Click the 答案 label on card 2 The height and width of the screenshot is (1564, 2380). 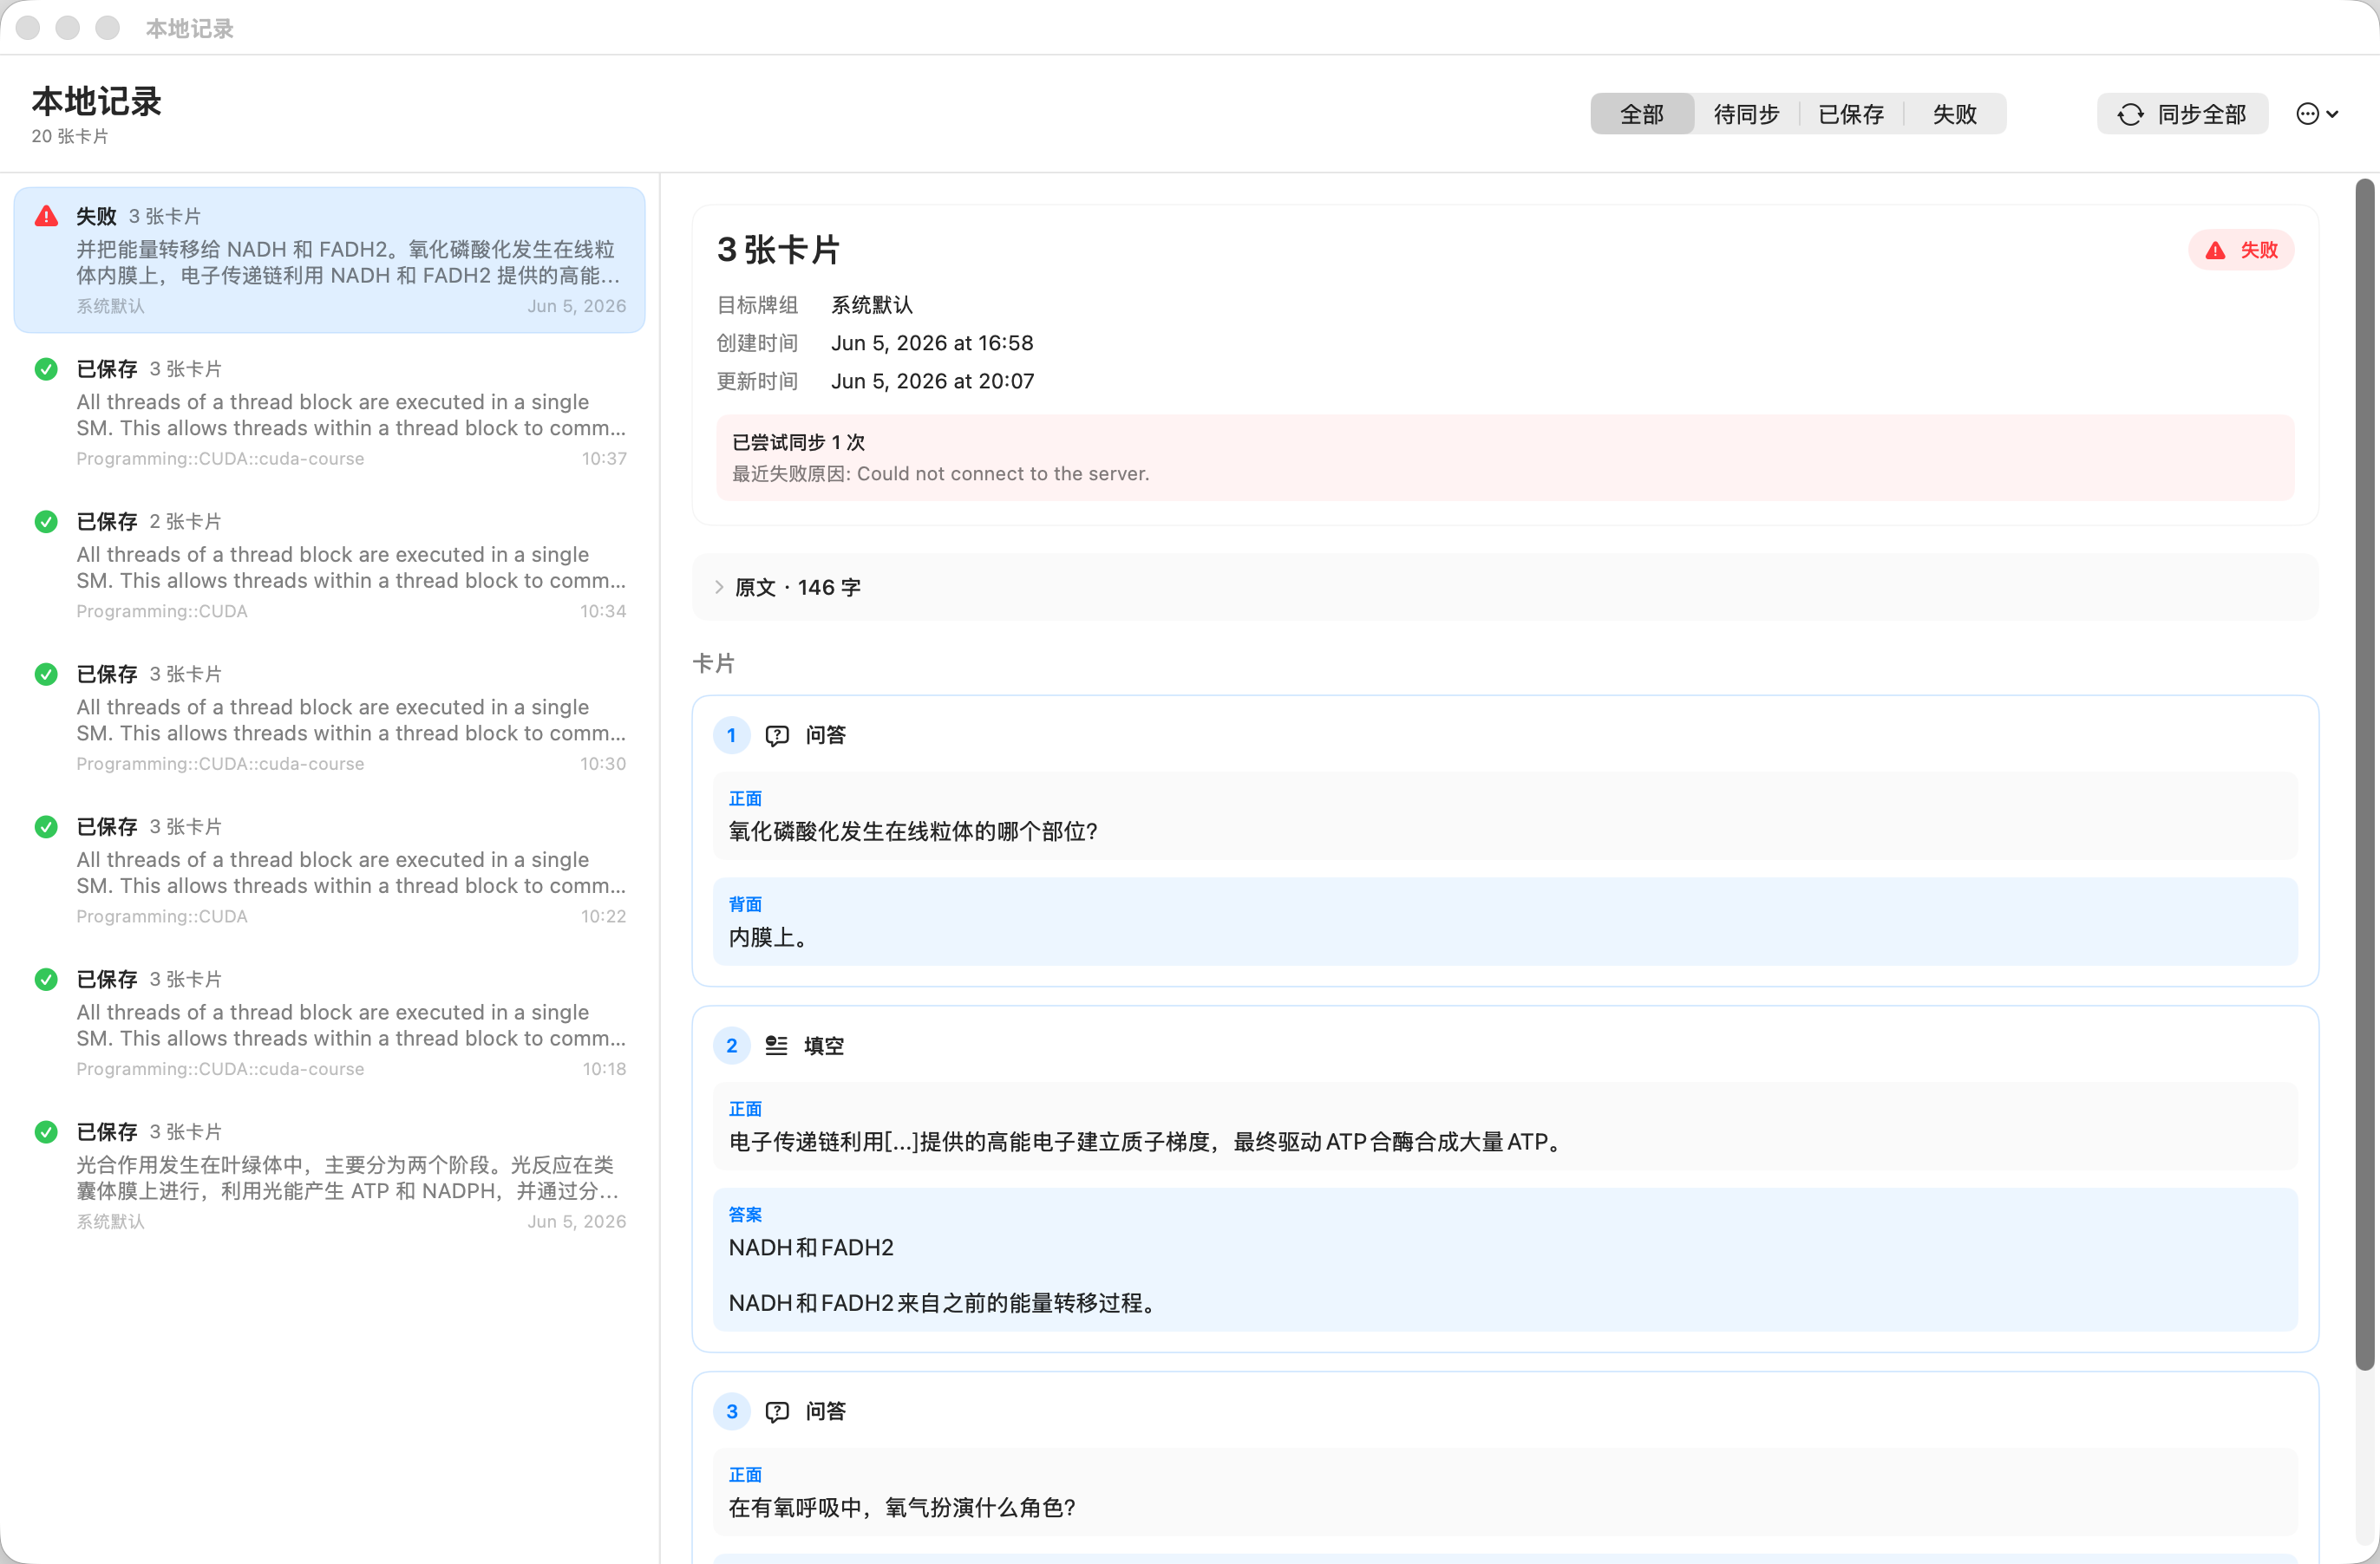(x=745, y=1215)
